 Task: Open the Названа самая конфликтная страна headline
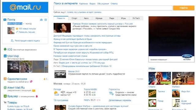point(70,56)
